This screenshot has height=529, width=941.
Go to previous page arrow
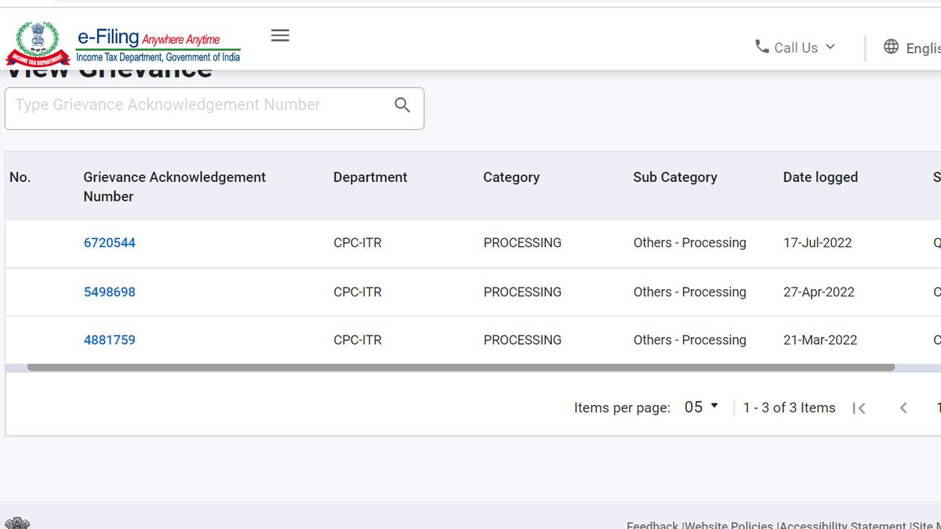click(903, 408)
